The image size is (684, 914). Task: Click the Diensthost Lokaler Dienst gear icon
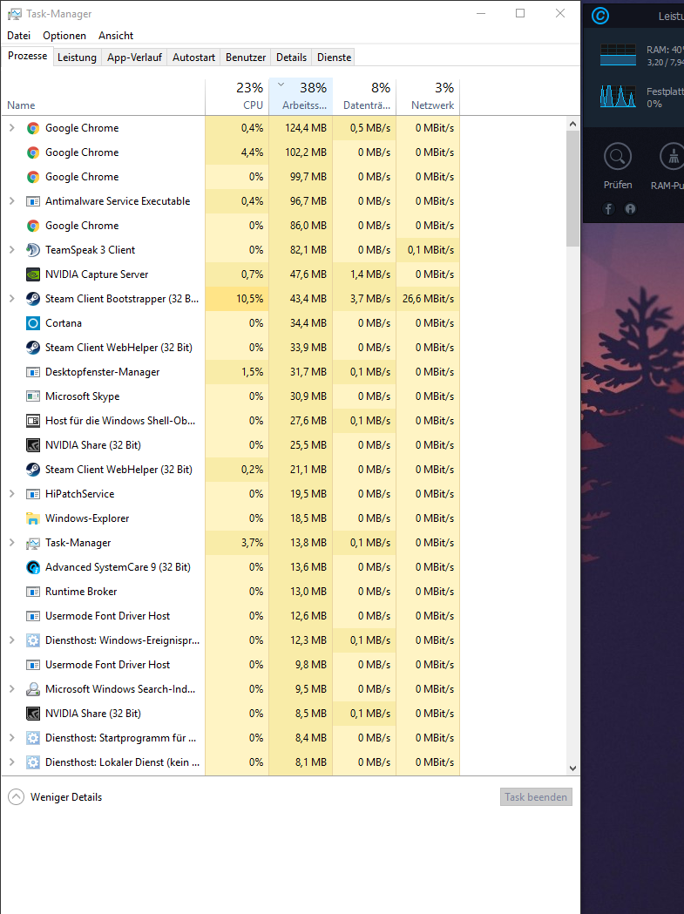click(33, 762)
